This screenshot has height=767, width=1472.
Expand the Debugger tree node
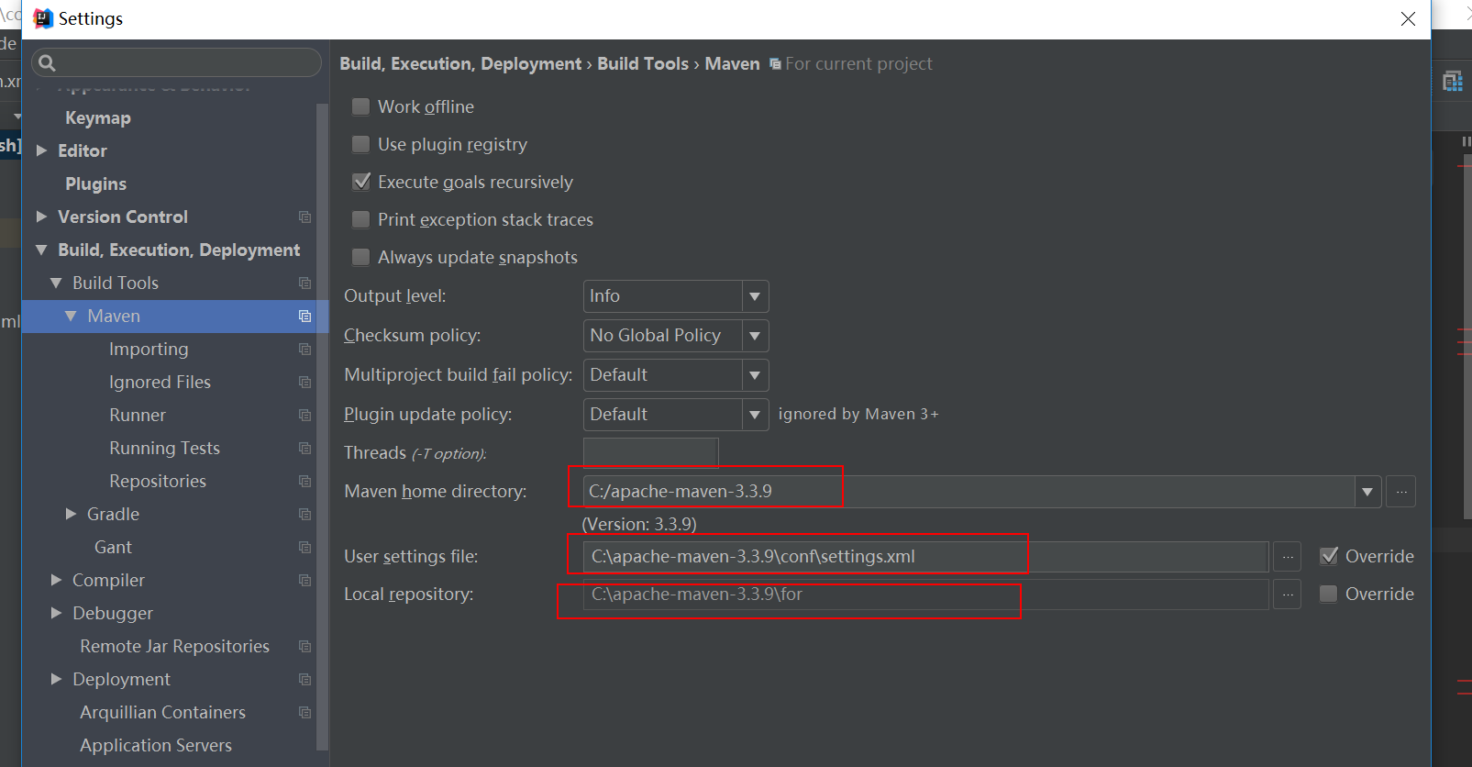point(56,613)
